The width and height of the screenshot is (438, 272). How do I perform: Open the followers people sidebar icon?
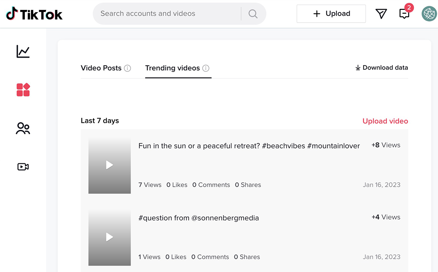tap(23, 128)
